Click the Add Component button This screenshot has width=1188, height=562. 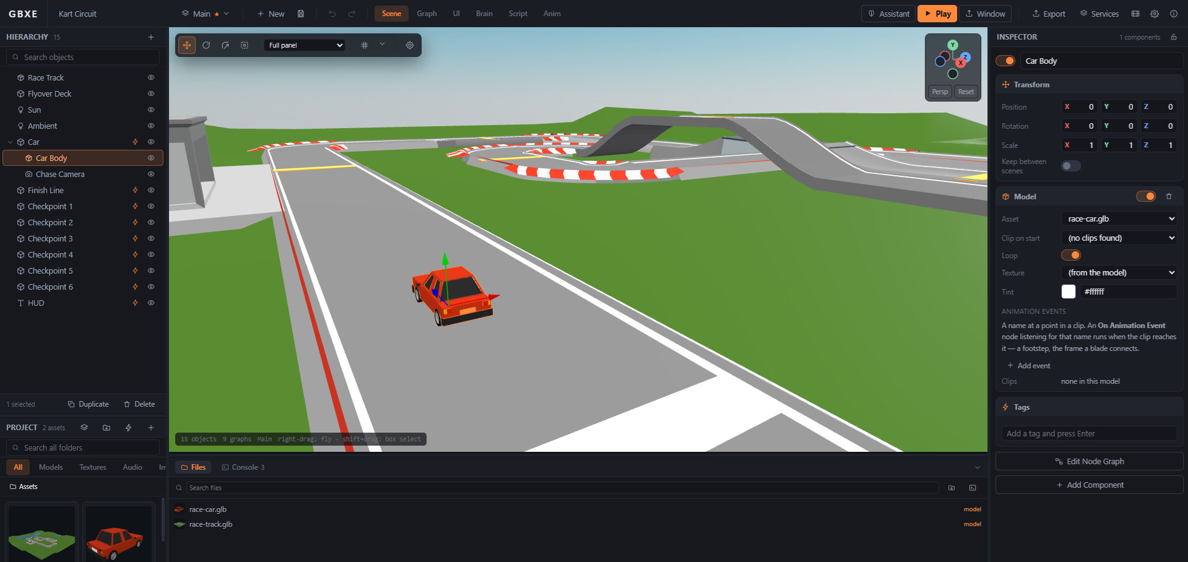pyautogui.click(x=1090, y=485)
